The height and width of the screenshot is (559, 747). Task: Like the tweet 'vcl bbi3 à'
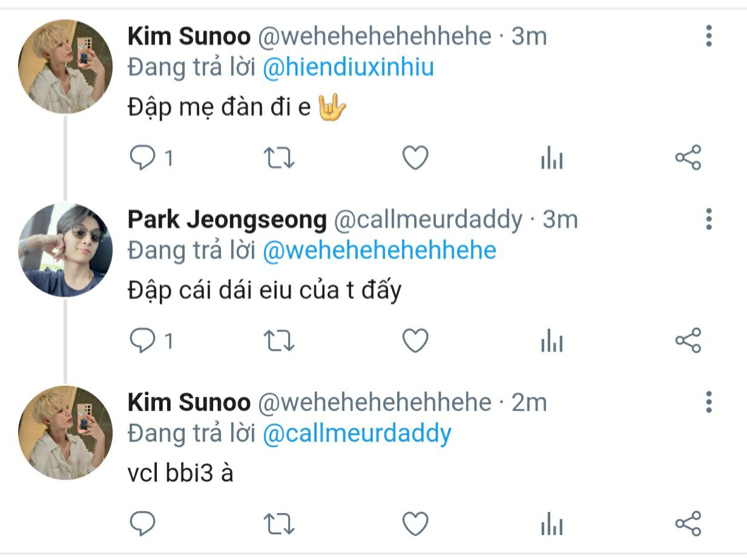[x=416, y=524]
